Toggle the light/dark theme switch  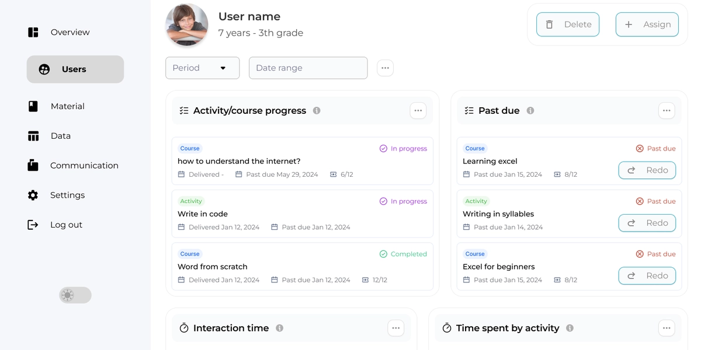[75, 295]
